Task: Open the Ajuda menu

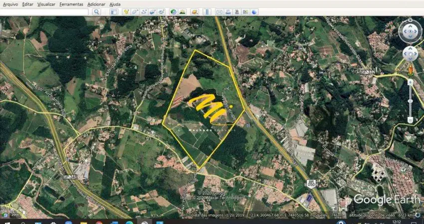Action: click(x=115, y=4)
